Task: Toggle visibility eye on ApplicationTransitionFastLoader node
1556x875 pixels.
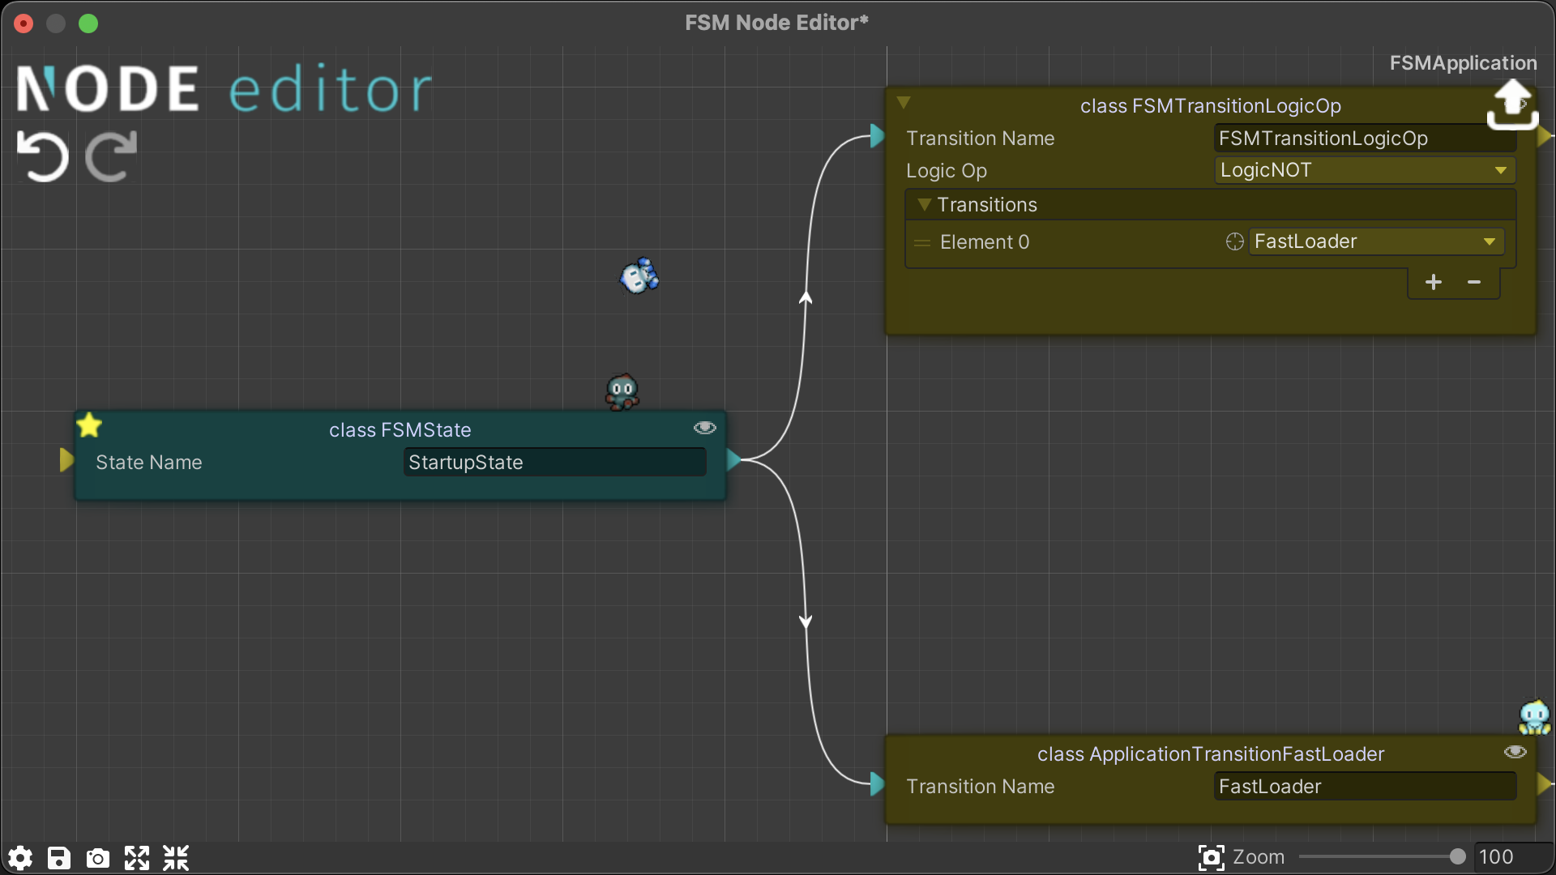Action: [x=1515, y=752]
